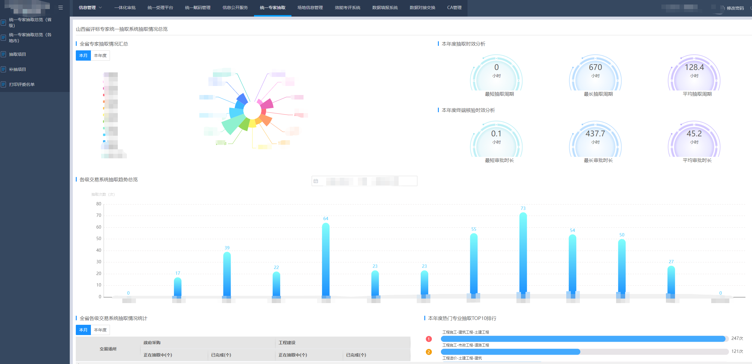
Task: Select 本月 under 全省各级交易系统抽取情况统计
Action: click(83, 330)
